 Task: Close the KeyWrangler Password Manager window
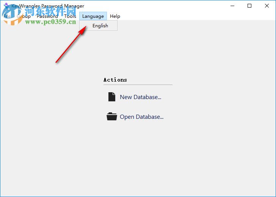(267, 6)
